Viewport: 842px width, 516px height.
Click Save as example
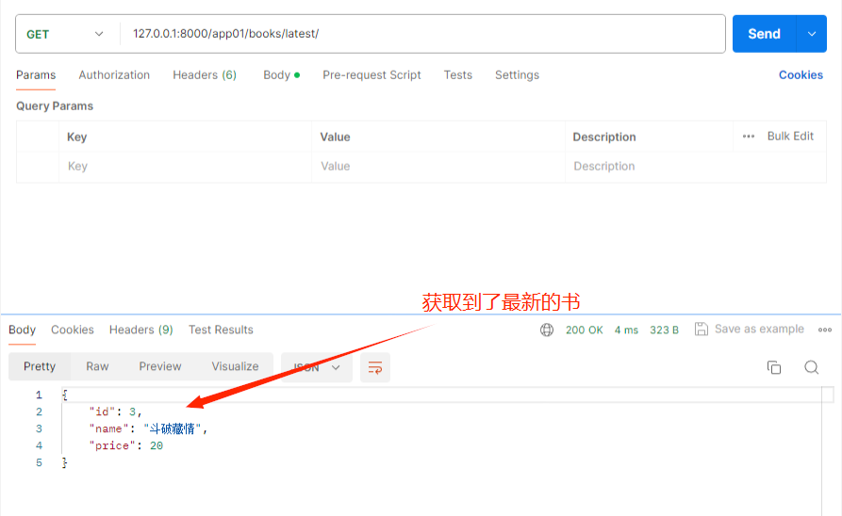[x=750, y=329]
